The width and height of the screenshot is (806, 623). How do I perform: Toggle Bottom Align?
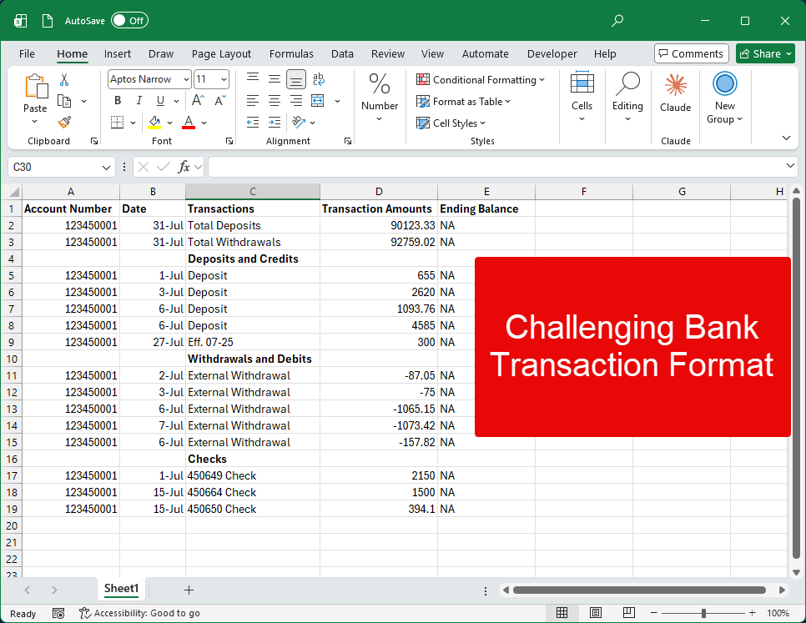pos(296,79)
